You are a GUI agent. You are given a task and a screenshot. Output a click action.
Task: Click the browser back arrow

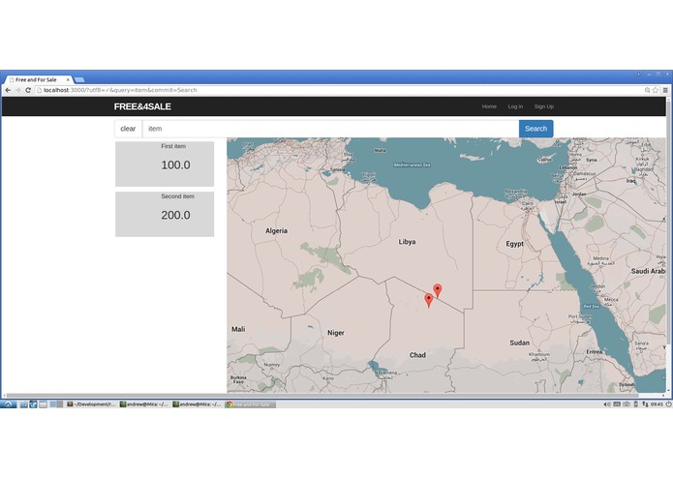pos(8,90)
